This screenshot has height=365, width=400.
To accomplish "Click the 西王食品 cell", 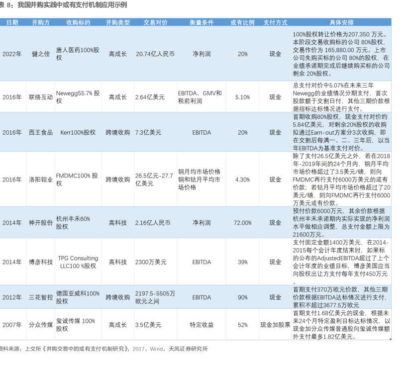I will point(41,133).
